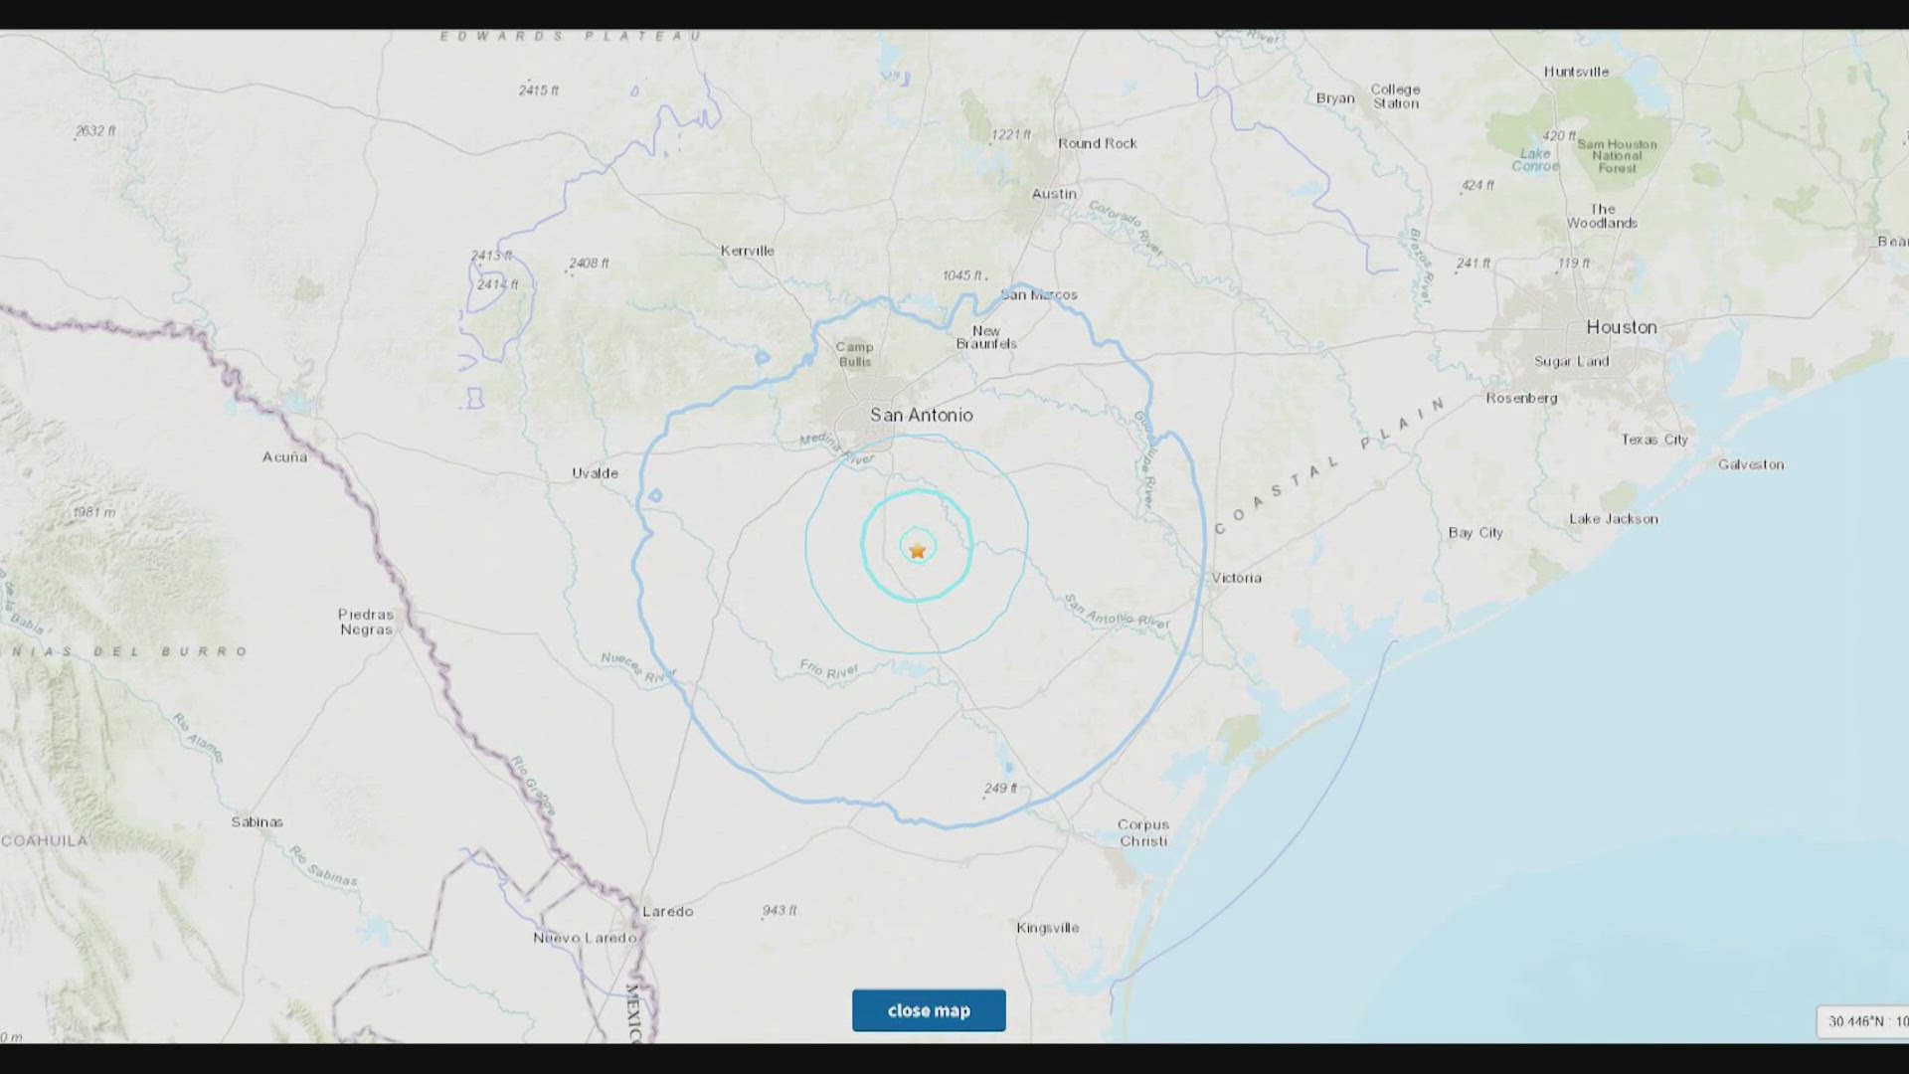Click the 2632 ft elevation marker

[96, 131]
